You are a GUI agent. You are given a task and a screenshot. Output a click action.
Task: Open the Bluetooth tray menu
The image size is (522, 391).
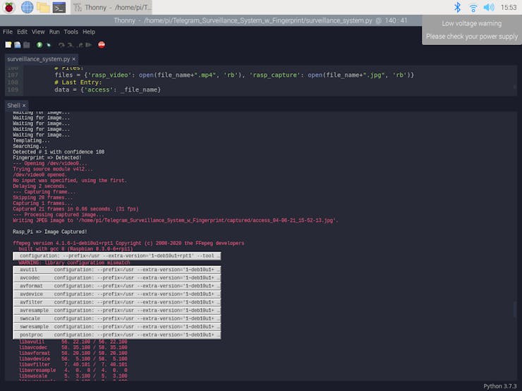(x=457, y=7)
